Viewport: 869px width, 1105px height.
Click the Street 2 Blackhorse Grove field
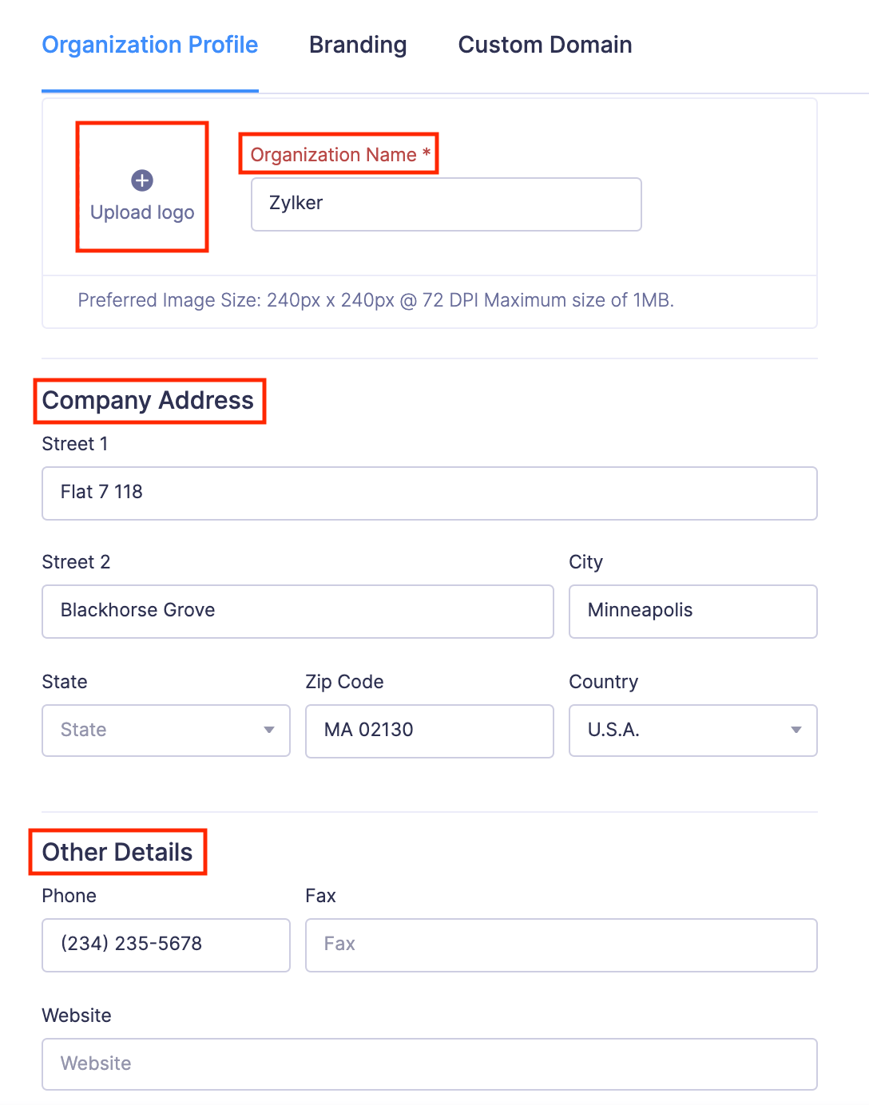(x=298, y=612)
